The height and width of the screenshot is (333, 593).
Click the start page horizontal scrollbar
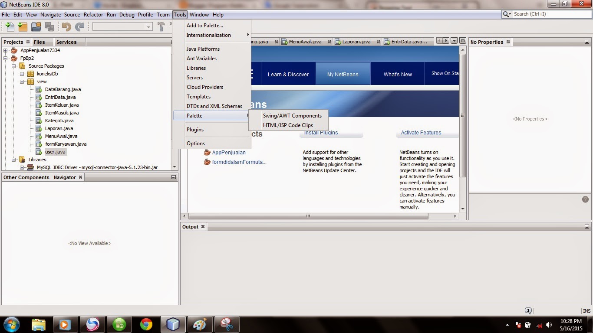point(308,216)
